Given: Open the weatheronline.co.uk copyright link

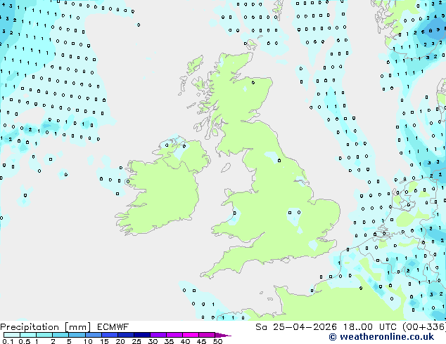Looking at the screenshot, I should click(x=381, y=337).
